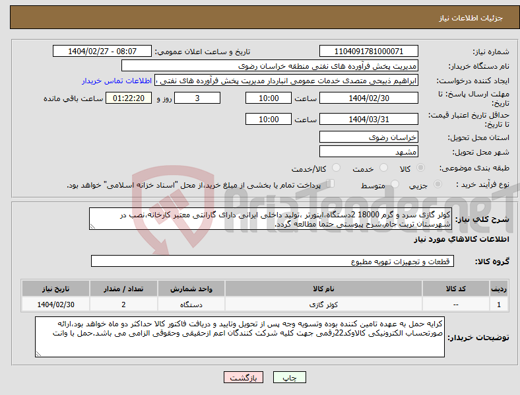The height and width of the screenshot is (395, 520).
Task: Click the ساعت باقی مانده label
Action: point(73,98)
